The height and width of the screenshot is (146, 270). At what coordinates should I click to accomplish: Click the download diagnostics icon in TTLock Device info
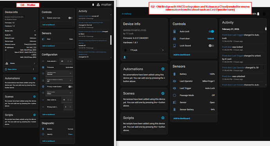pos(124,57)
